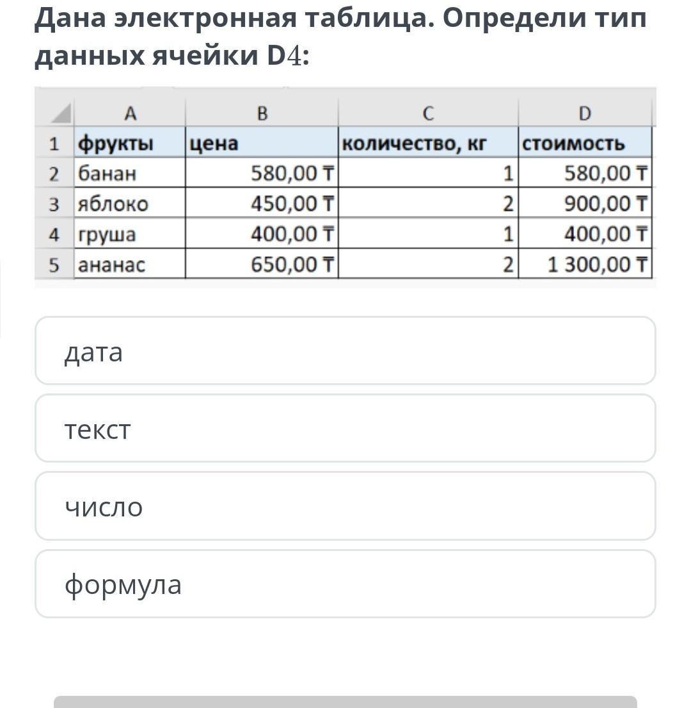The height and width of the screenshot is (708, 691).
Task: Click the spreadsheet image thumbnail
Action: click(345, 187)
